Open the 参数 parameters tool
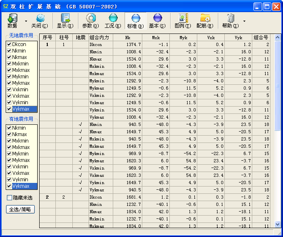 click(x=90, y=18)
